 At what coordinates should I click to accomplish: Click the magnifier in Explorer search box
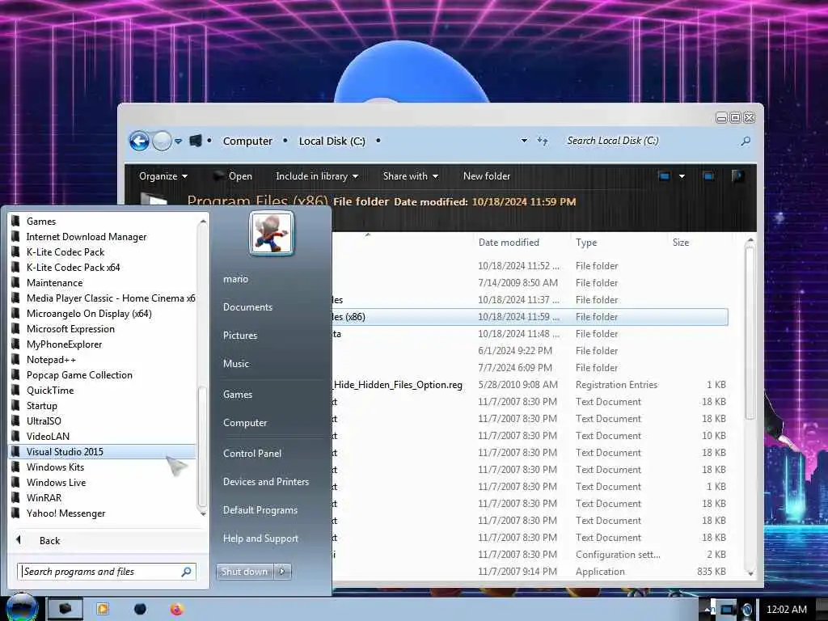[x=745, y=141]
